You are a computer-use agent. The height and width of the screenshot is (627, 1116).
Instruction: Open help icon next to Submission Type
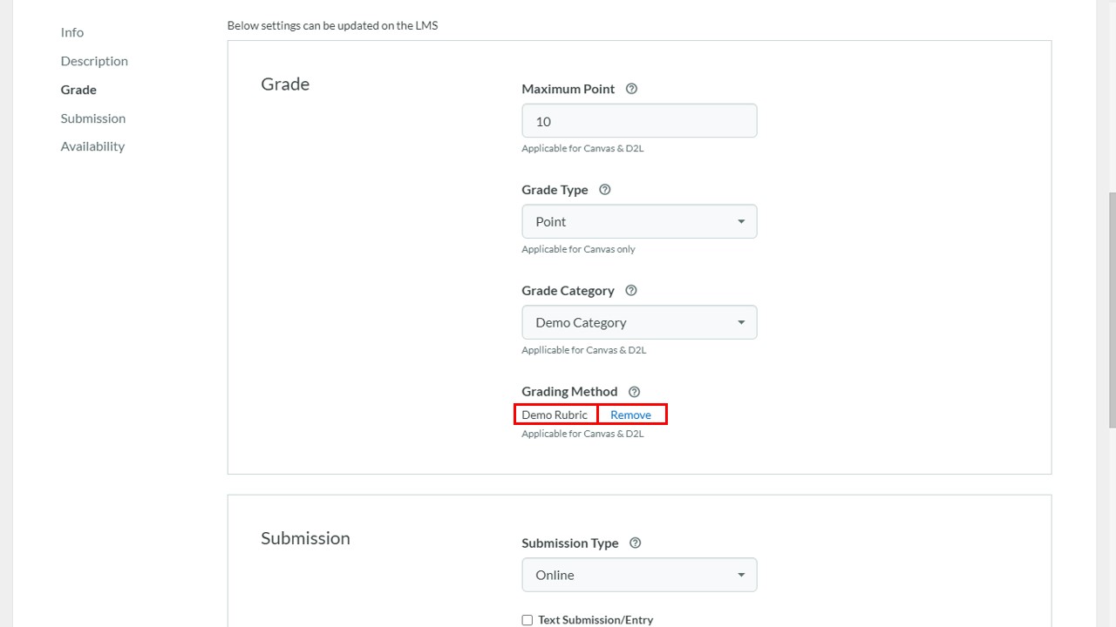point(635,543)
